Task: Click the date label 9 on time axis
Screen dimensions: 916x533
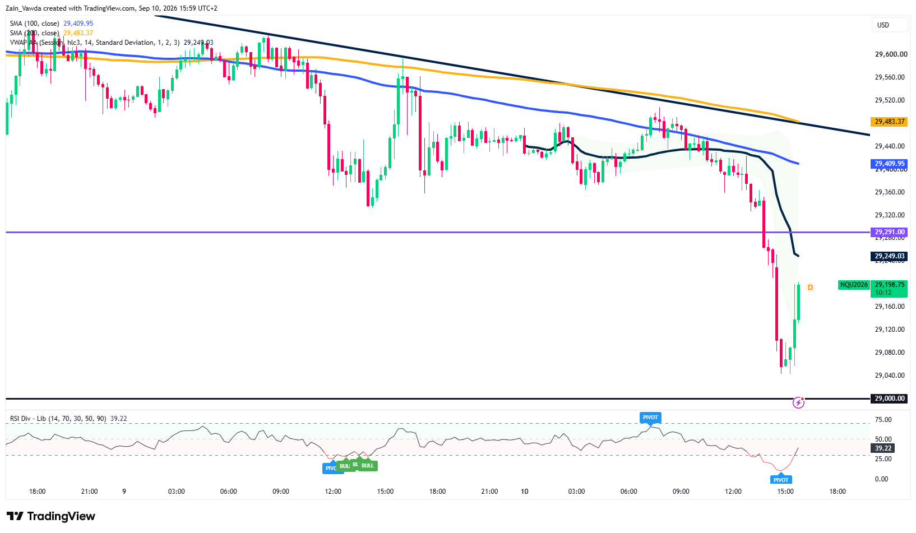Action: tap(124, 492)
